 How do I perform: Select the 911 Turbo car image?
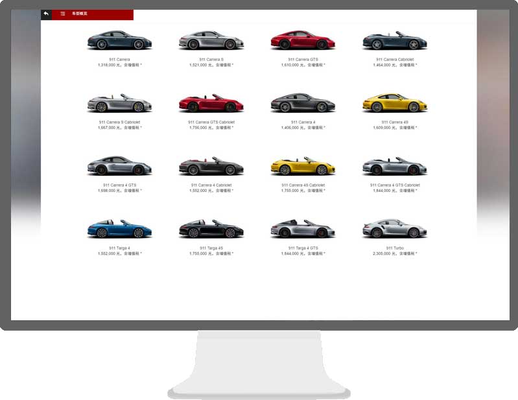[x=395, y=229]
